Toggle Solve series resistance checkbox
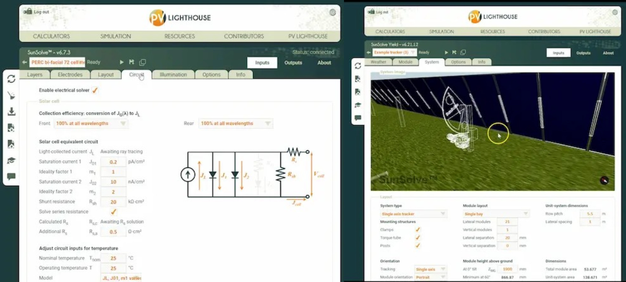 click(x=113, y=212)
